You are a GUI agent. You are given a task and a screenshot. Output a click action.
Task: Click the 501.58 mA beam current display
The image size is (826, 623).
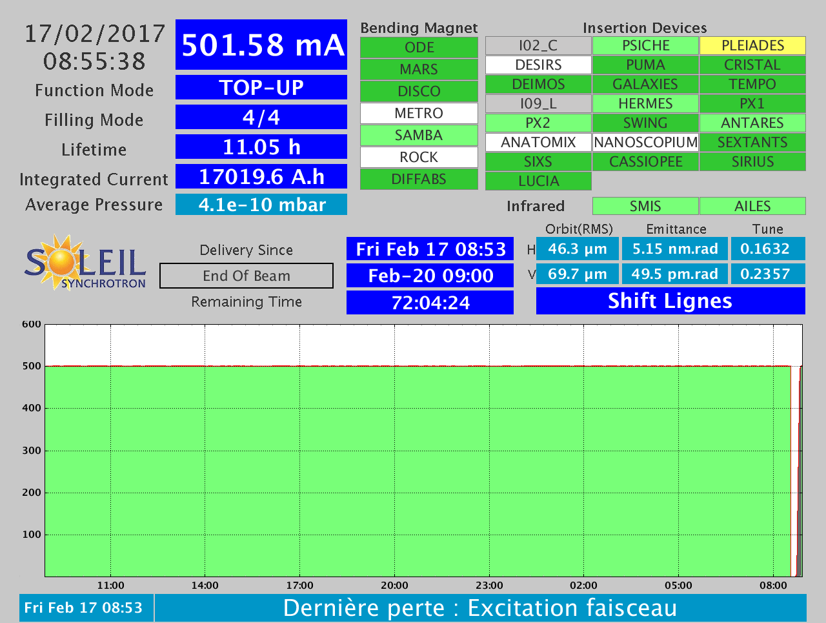pyautogui.click(x=261, y=45)
